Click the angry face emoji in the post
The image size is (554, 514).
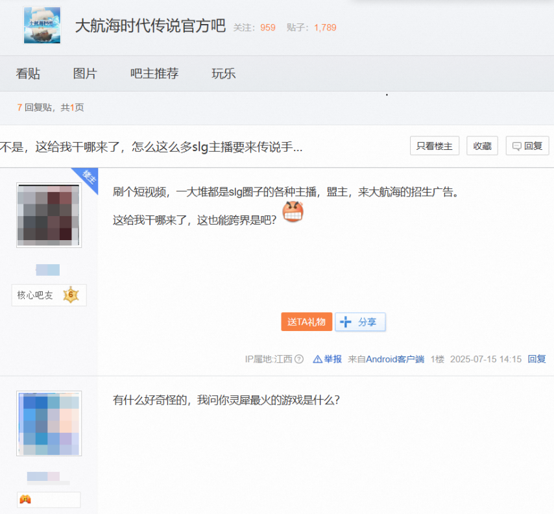pyautogui.click(x=293, y=212)
